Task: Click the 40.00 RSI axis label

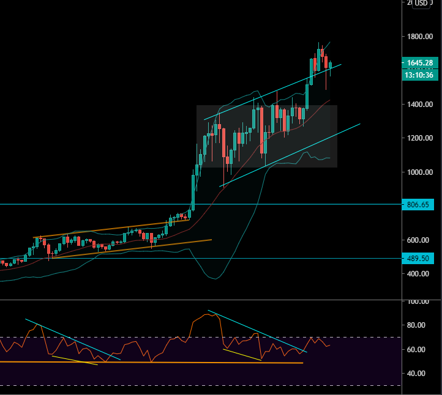Action: [419, 374]
